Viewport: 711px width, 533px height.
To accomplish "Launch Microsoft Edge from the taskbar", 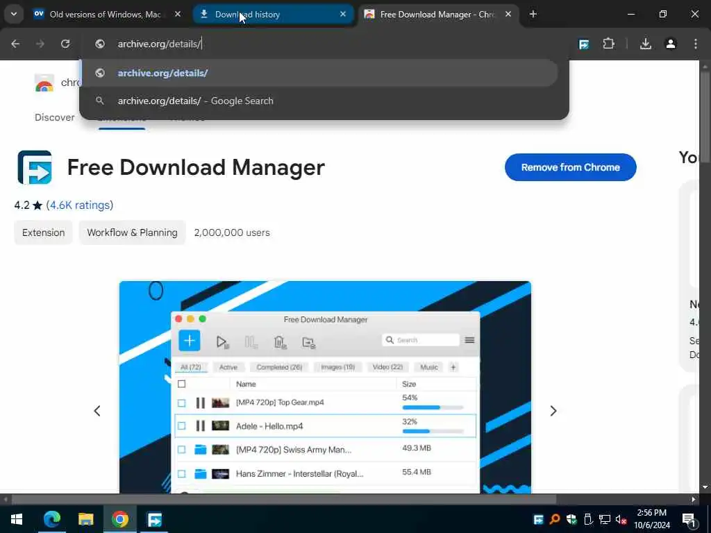I will tap(52, 519).
